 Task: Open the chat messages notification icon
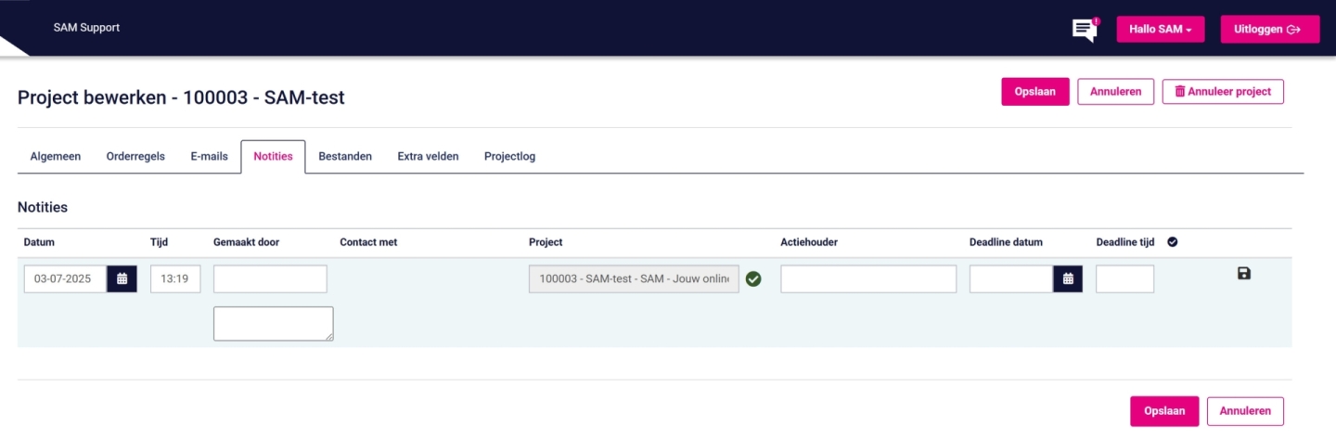click(x=1084, y=30)
